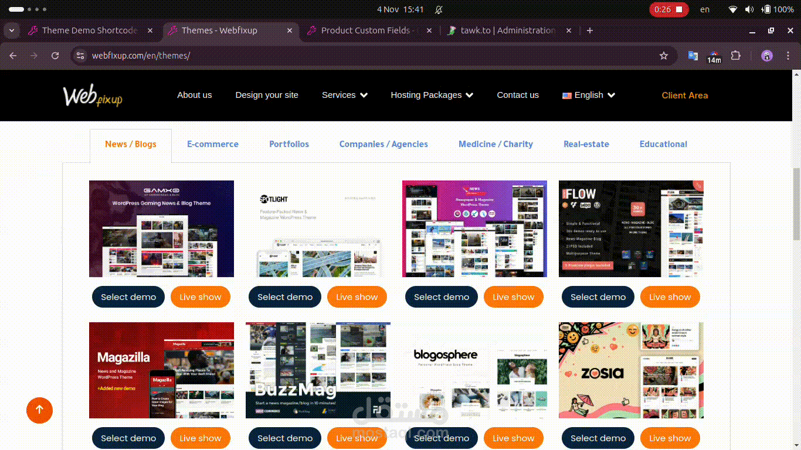Switch to Medicine / Charity tab
Image resolution: width=801 pixels, height=450 pixels.
pos(495,144)
